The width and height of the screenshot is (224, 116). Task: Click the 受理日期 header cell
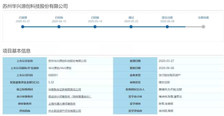click(135, 61)
